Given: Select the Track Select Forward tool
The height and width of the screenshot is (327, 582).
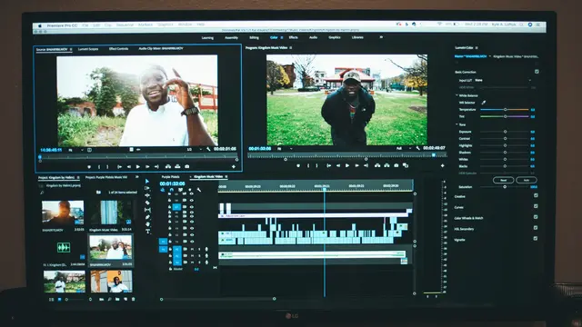Looking at the screenshot, I should [147, 188].
